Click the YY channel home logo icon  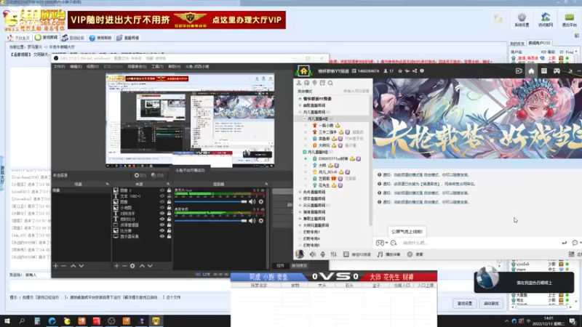[x=303, y=70]
